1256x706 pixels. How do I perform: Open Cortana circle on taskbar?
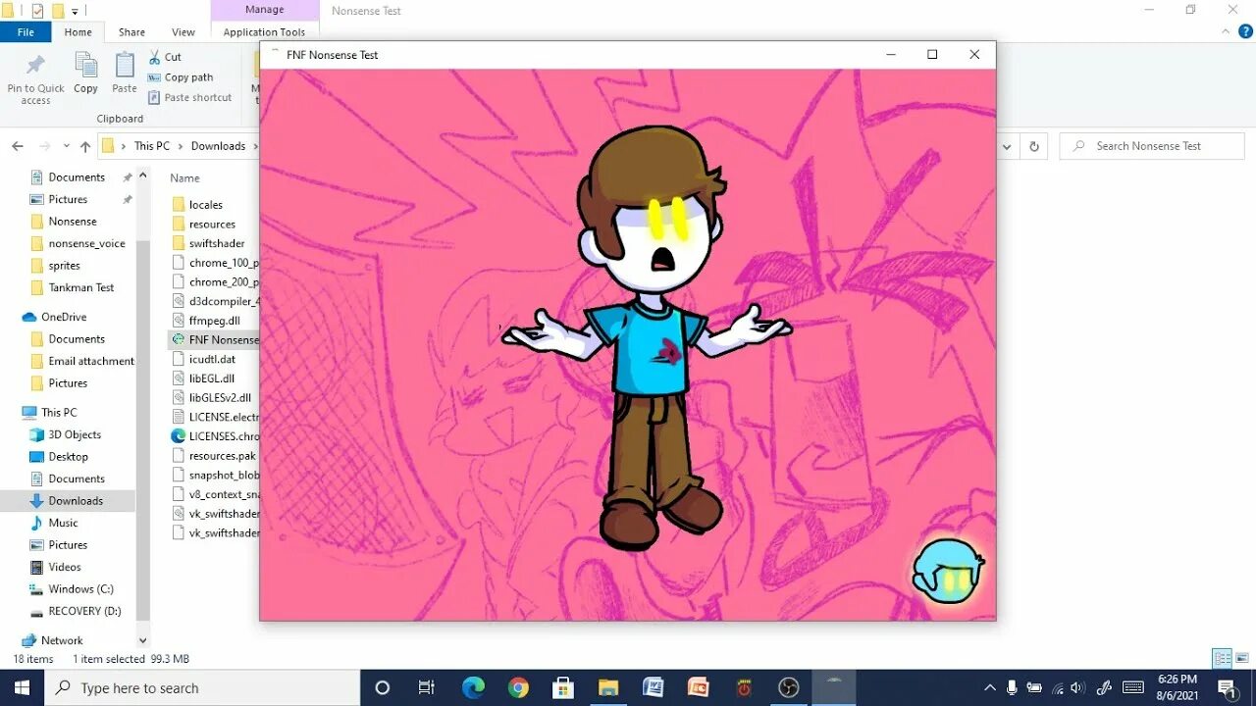pos(383,687)
